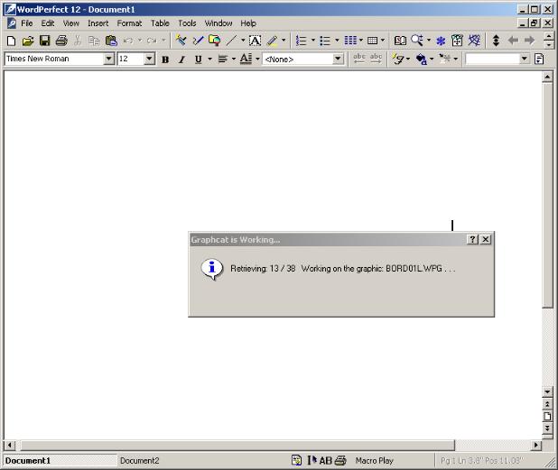Click the Shadow cursor status bar icon
The width and height of the screenshot is (558, 470).
(x=312, y=460)
